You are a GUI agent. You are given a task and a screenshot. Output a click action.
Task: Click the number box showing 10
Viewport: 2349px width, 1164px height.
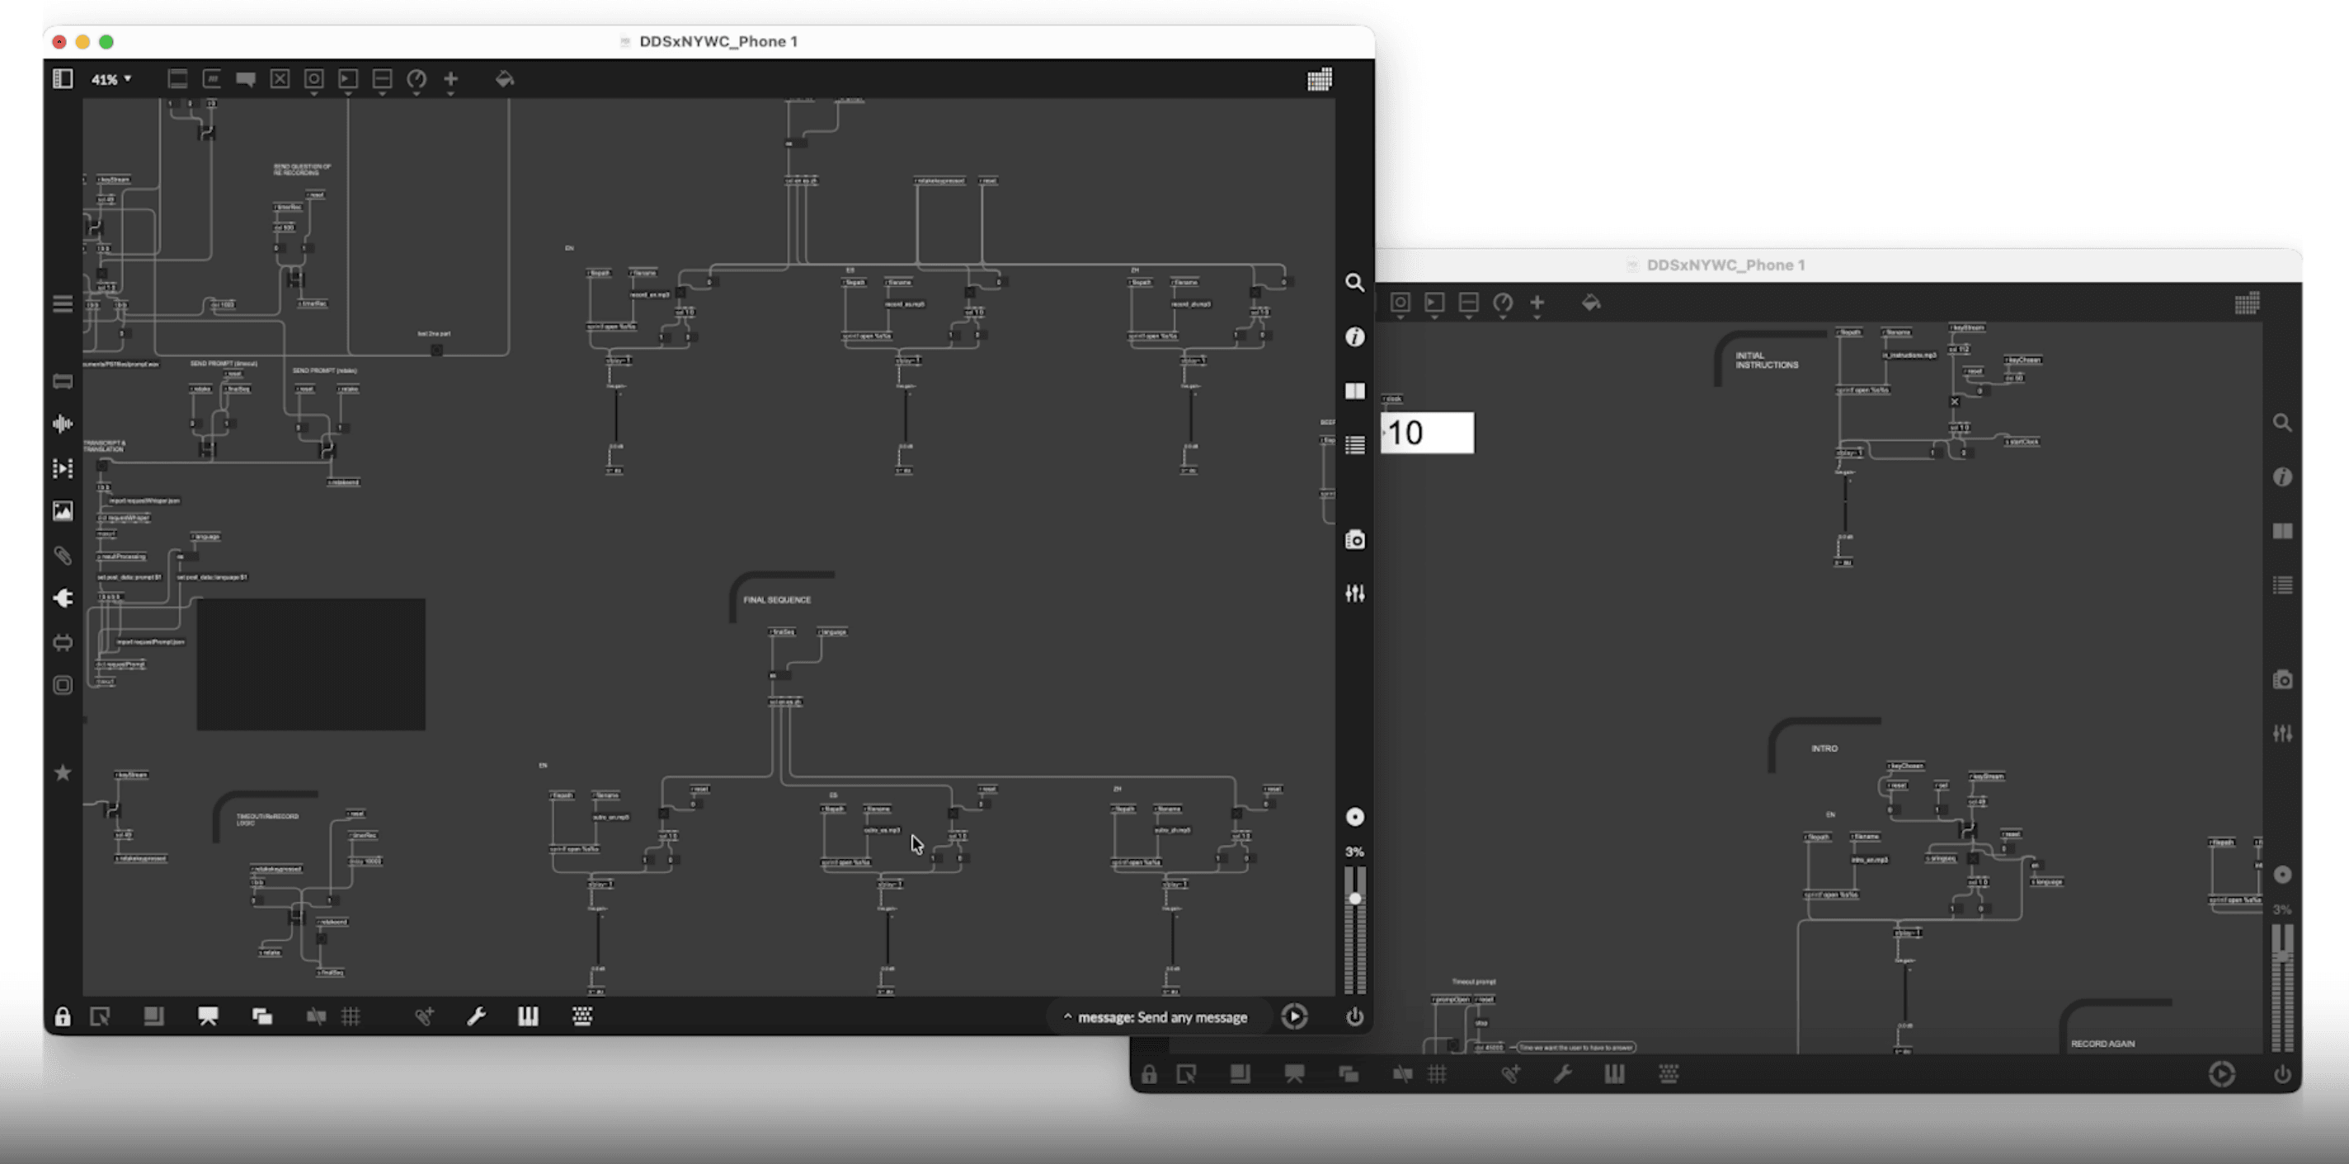1427,433
